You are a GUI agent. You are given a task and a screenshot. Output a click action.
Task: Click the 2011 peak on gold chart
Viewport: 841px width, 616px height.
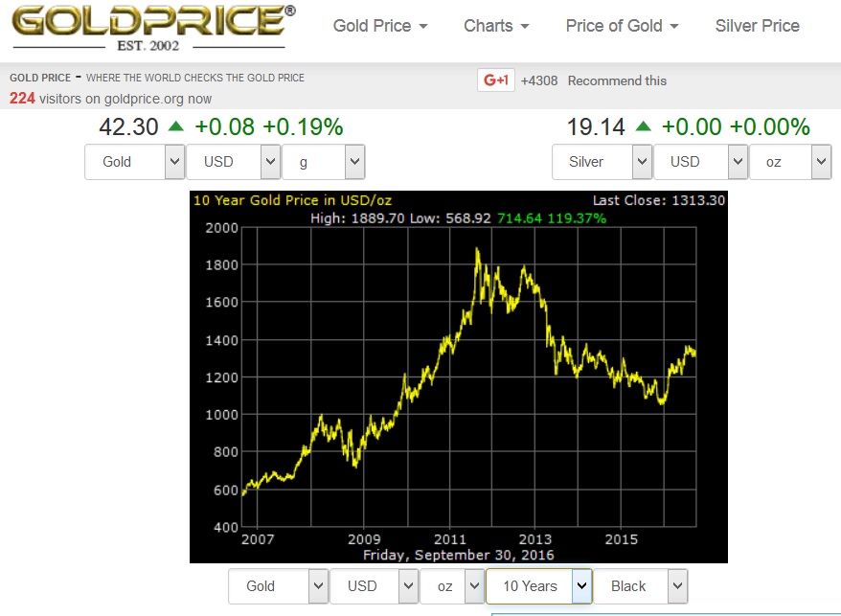(477, 250)
